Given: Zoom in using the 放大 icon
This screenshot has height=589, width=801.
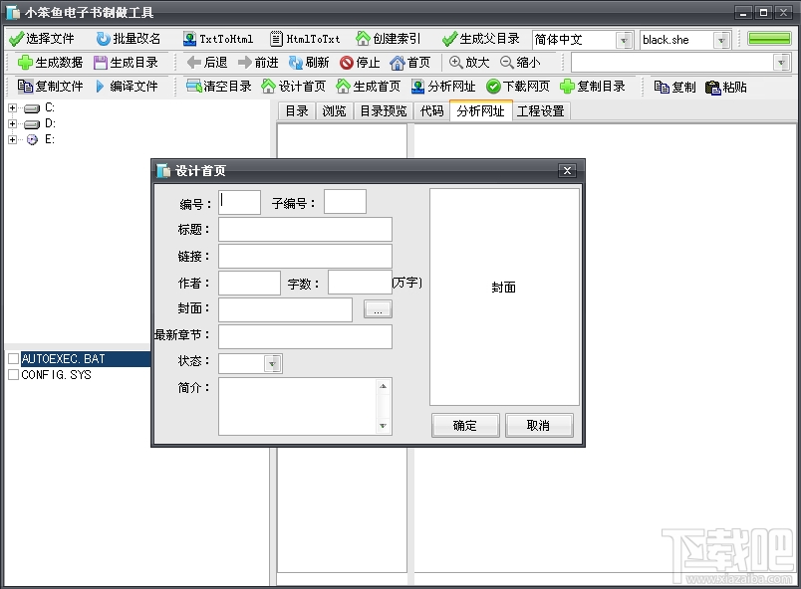Looking at the screenshot, I should click(467, 62).
